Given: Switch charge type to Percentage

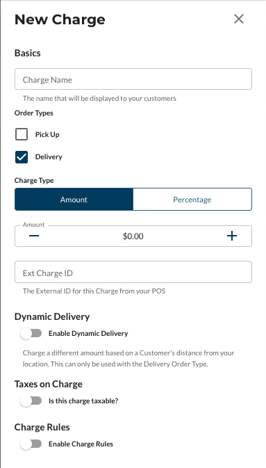Looking at the screenshot, I should (192, 200).
